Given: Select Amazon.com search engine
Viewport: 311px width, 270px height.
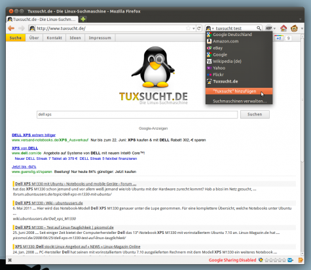Looking at the screenshot, I should click(x=239, y=41).
